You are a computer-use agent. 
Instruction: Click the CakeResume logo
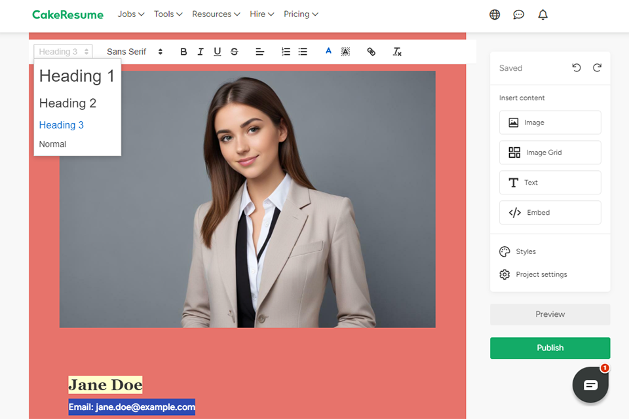pos(67,15)
